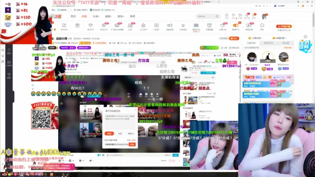Open the 鱼吧 navigation item
Image resolution: width=315 pixels, height=177 pixels.
(x=133, y=16)
